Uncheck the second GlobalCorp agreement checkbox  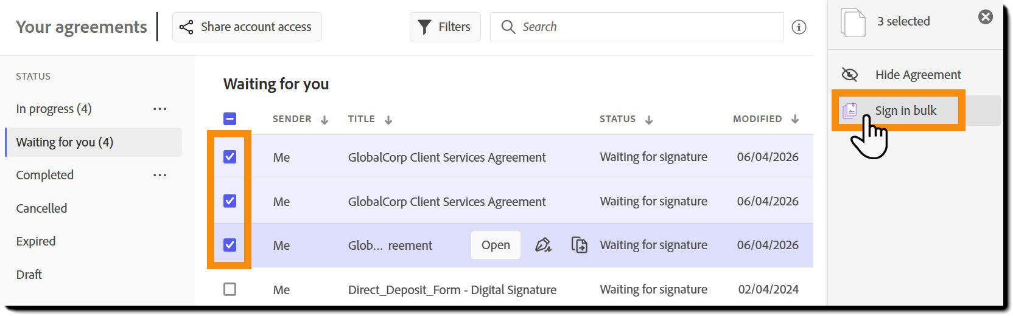(x=230, y=201)
